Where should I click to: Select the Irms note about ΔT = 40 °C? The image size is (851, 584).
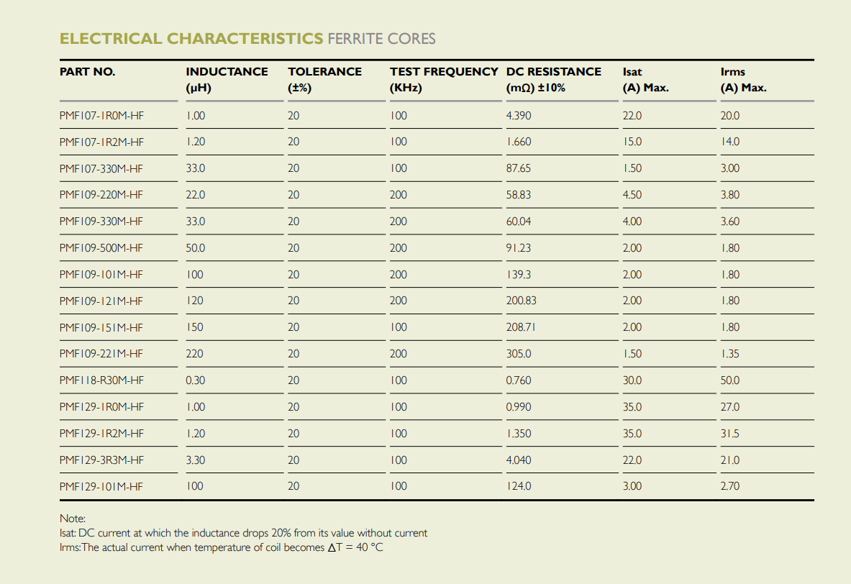[222, 547]
